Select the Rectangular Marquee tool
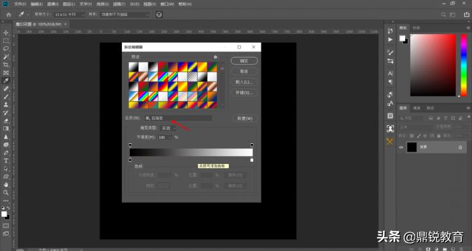 coord(6,41)
